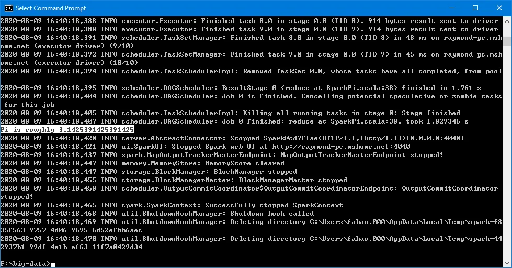Click the scrollbar up arrow

tap(506, 20)
